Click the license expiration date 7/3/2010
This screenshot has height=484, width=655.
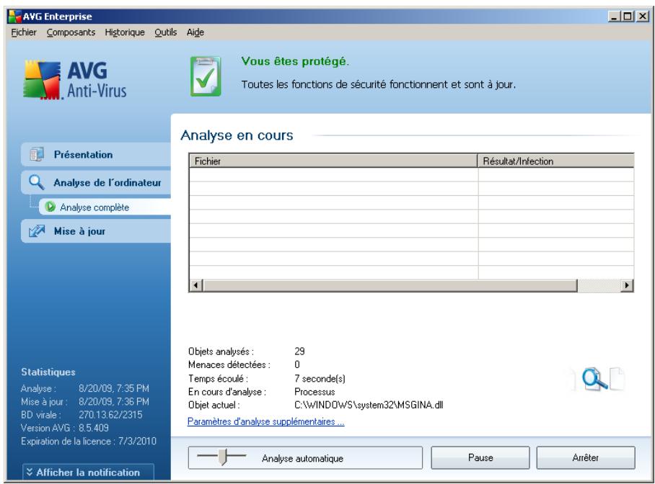coord(137,441)
